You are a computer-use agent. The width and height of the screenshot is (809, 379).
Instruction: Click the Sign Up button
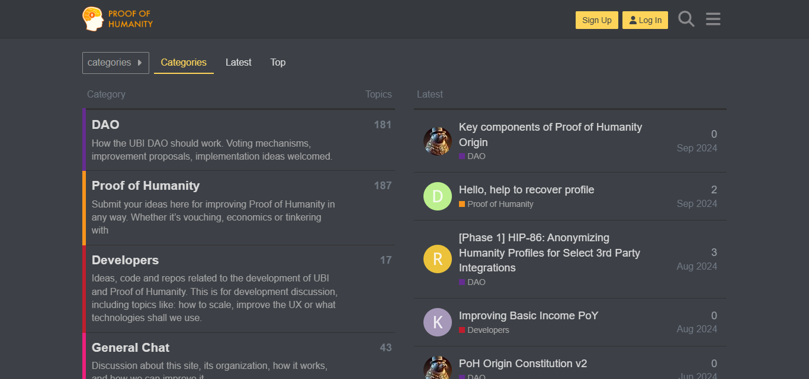(597, 20)
